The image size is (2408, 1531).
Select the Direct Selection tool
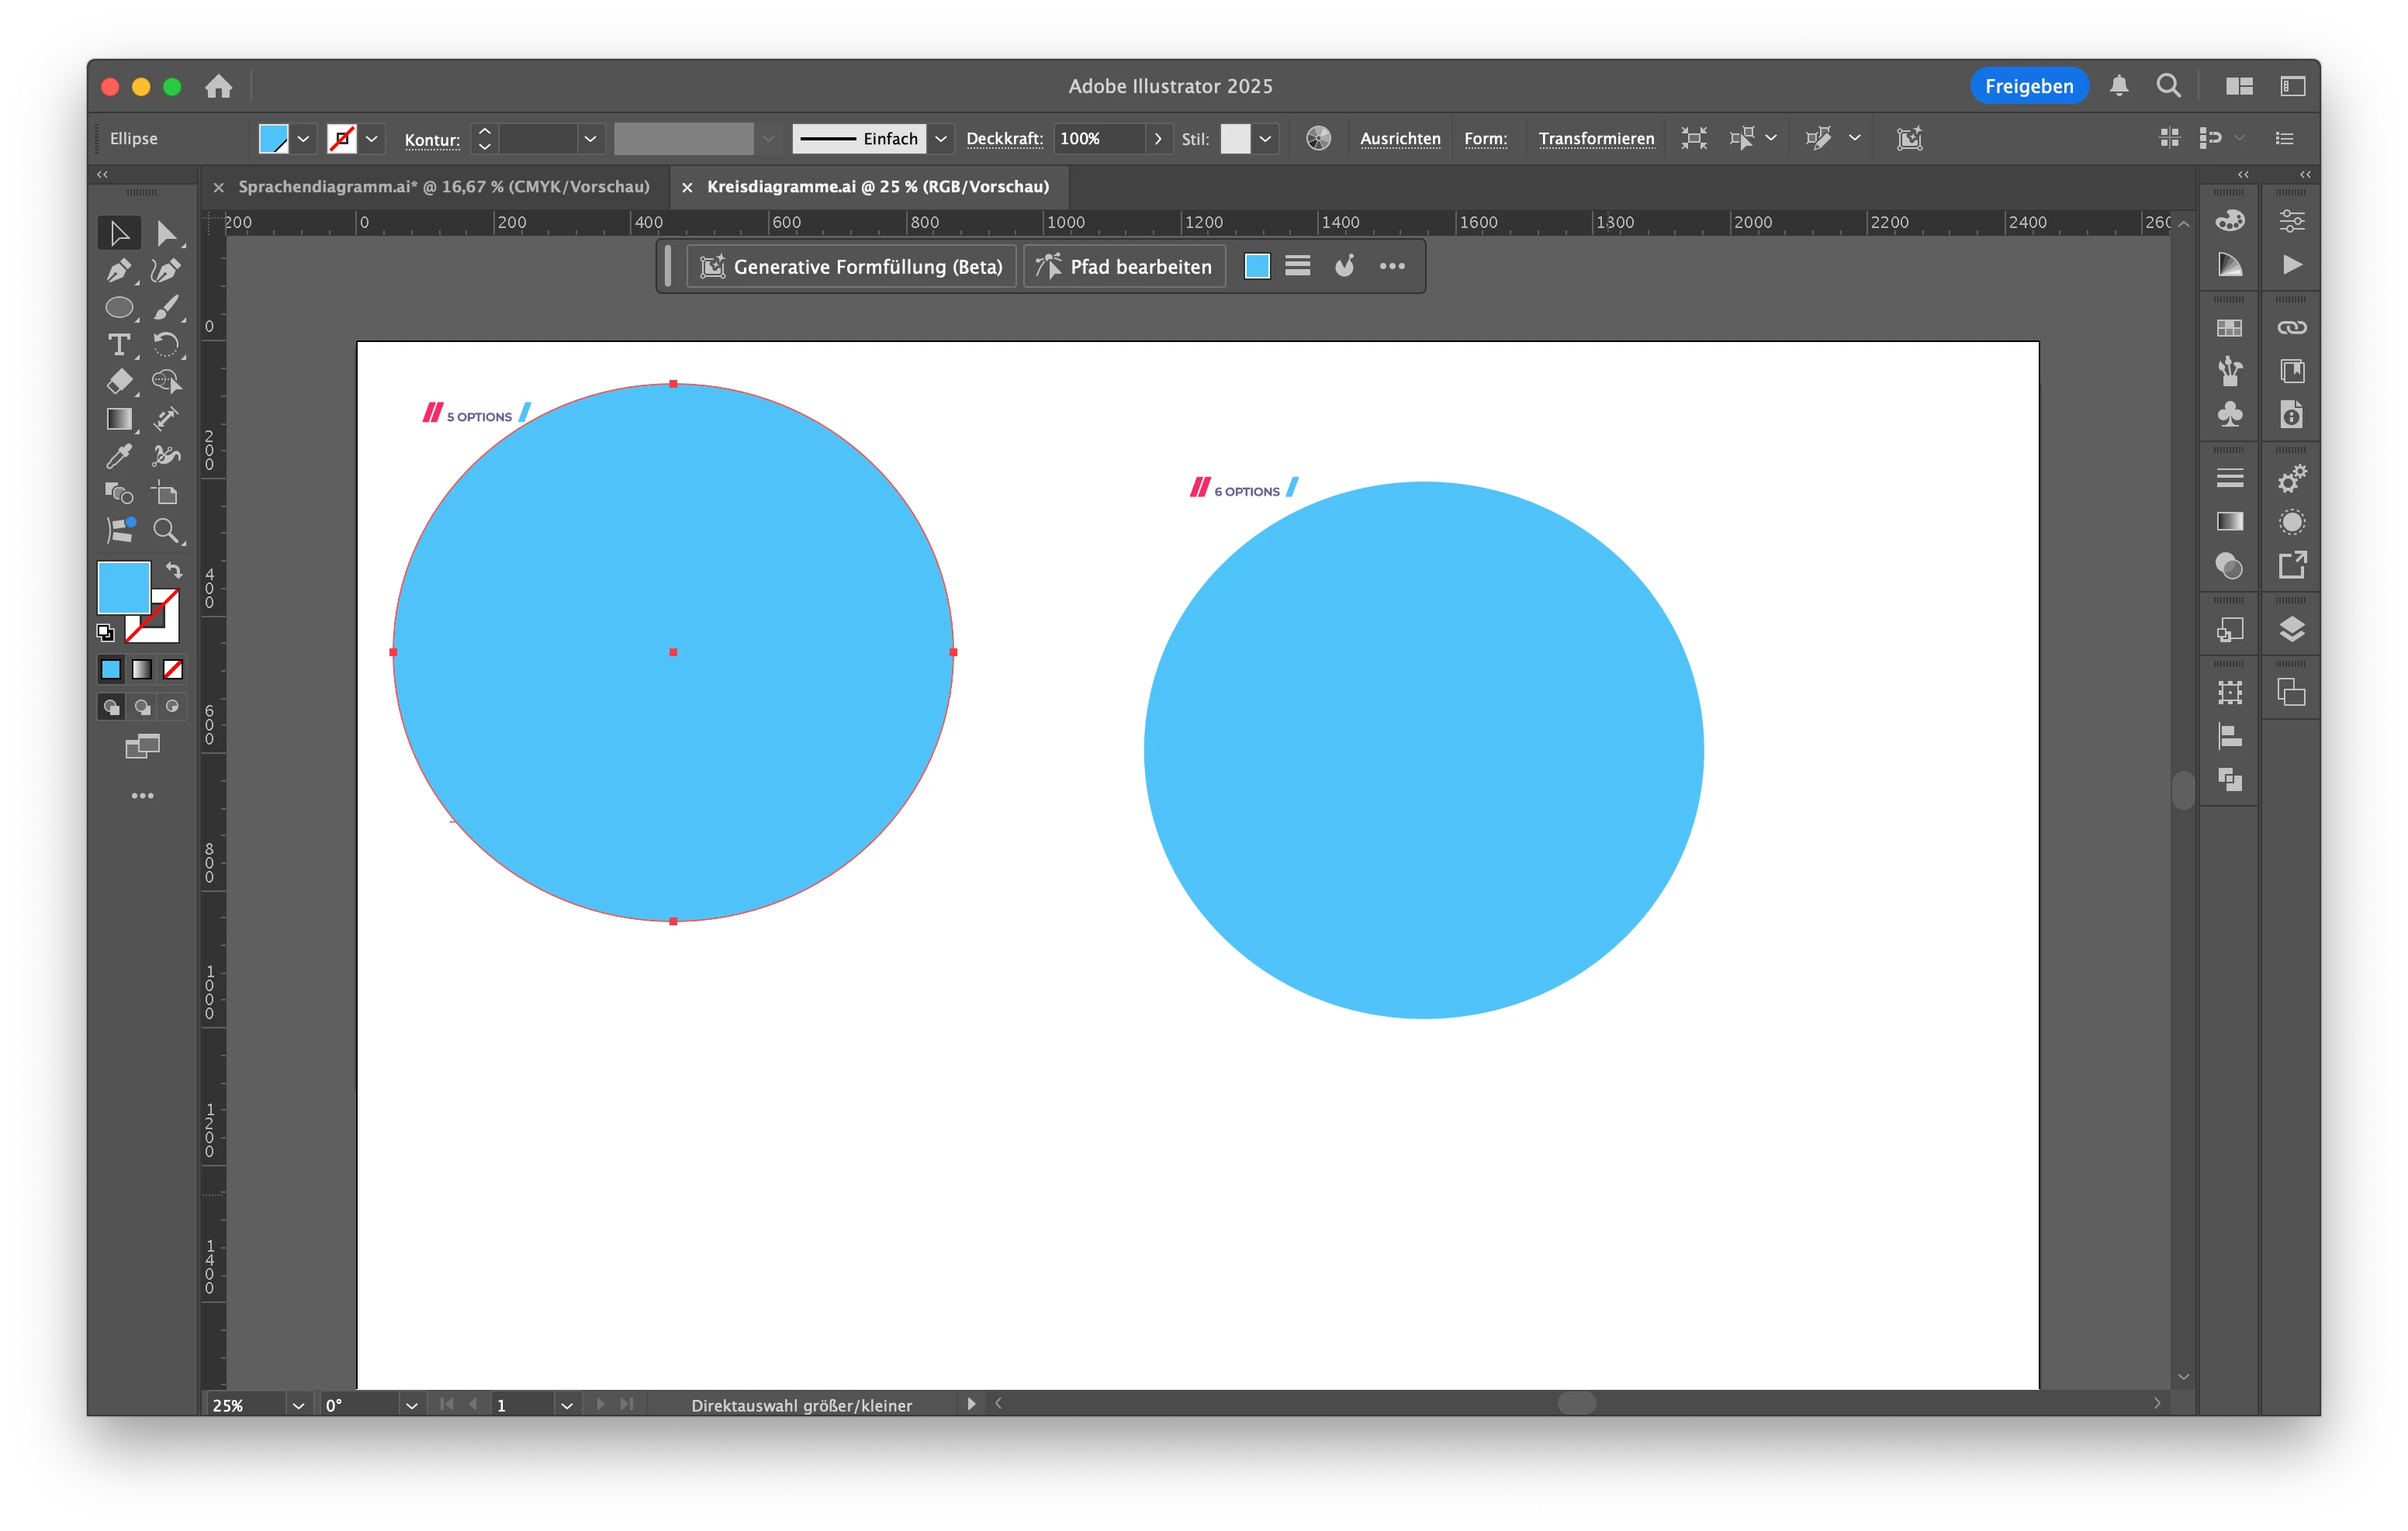[166, 233]
